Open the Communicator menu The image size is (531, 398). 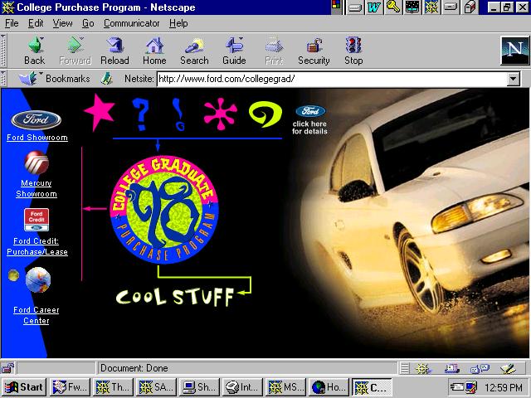(x=131, y=23)
